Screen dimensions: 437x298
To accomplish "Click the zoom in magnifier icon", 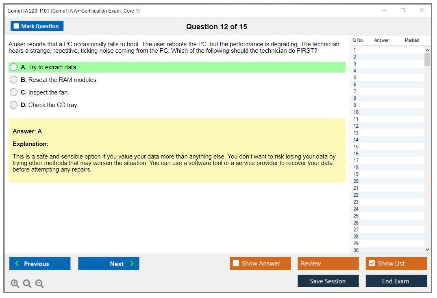I will click(15, 284).
